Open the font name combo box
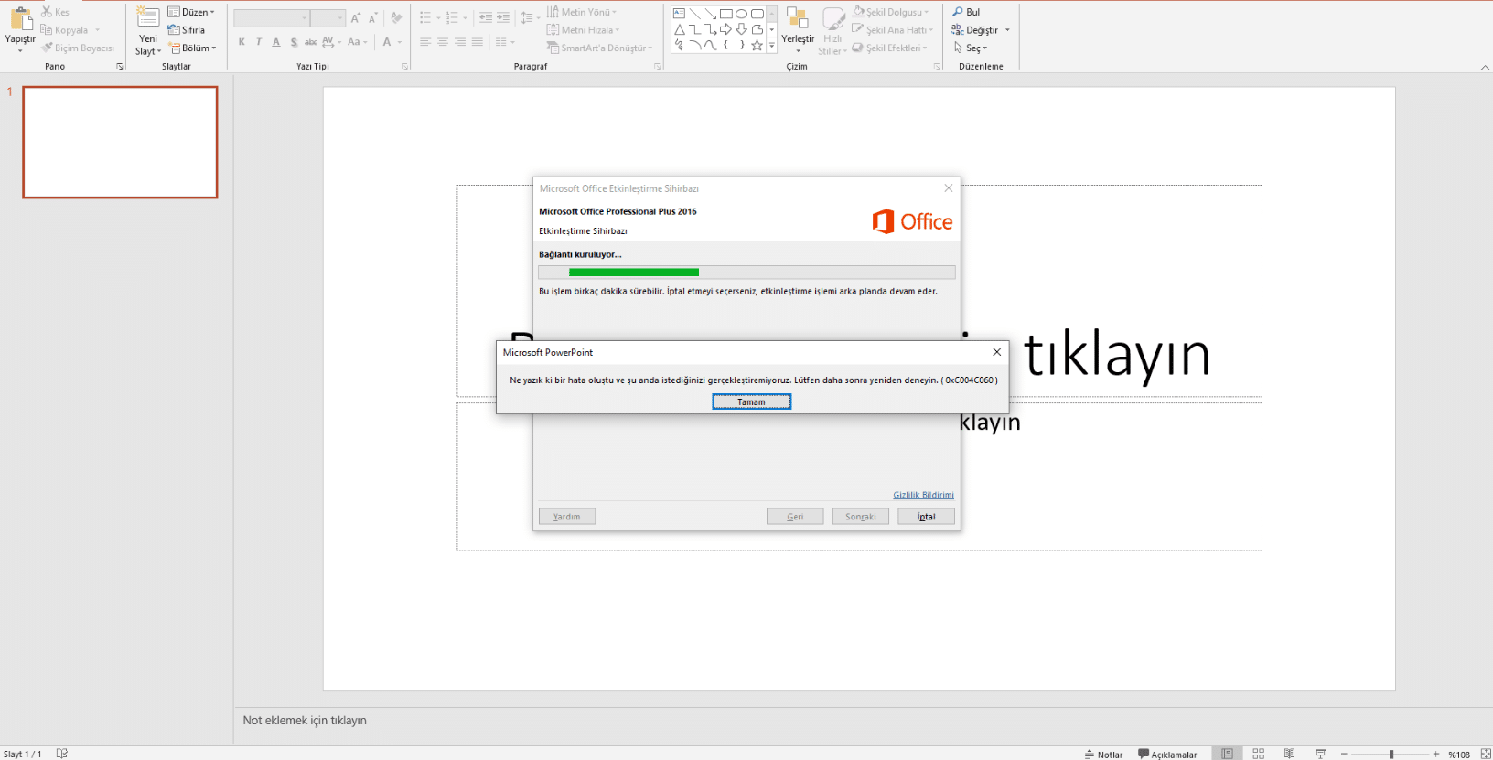 pyautogui.click(x=272, y=18)
